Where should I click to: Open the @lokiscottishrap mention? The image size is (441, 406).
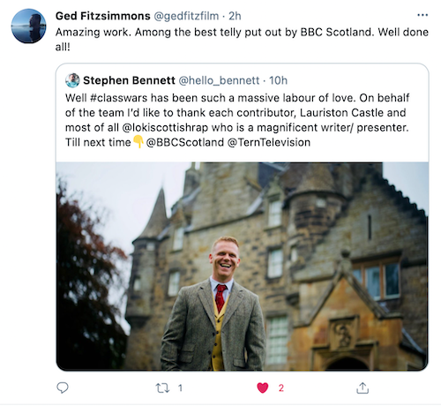click(x=165, y=127)
